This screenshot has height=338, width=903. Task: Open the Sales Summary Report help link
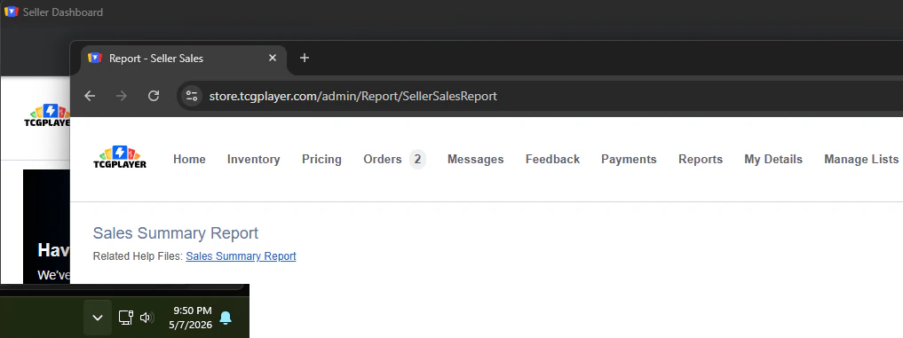coord(241,256)
